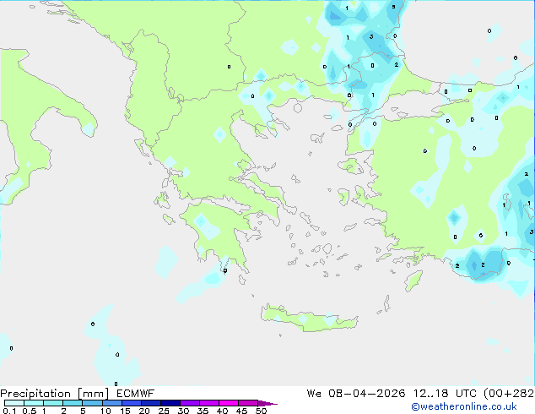Select the 5–10 mm legend swatch
Viewport: 535px width, 414px height.
[x=92, y=403]
